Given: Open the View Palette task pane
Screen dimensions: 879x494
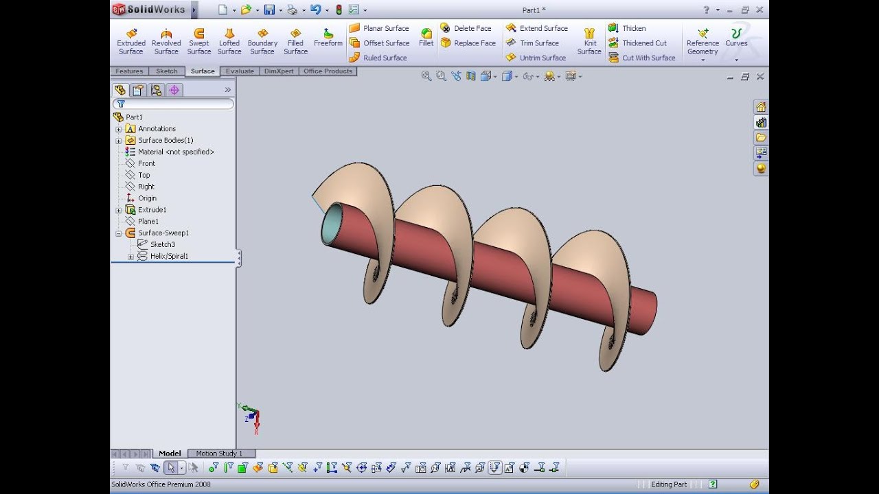Looking at the screenshot, I should [x=761, y=152].
